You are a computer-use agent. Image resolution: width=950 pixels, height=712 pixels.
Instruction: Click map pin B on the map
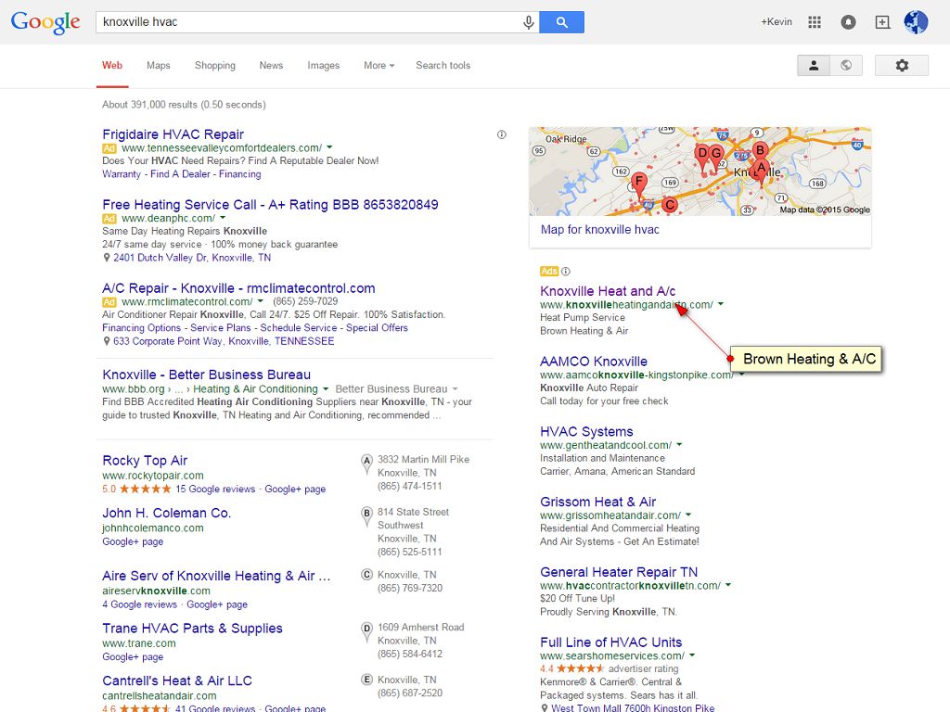coord(760,150)
